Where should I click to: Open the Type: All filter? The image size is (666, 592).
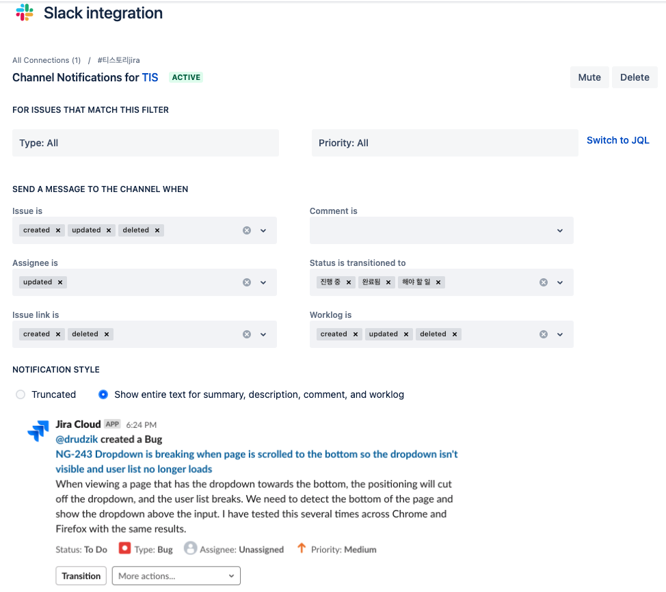pyautogui.click(x=146, y=143)
